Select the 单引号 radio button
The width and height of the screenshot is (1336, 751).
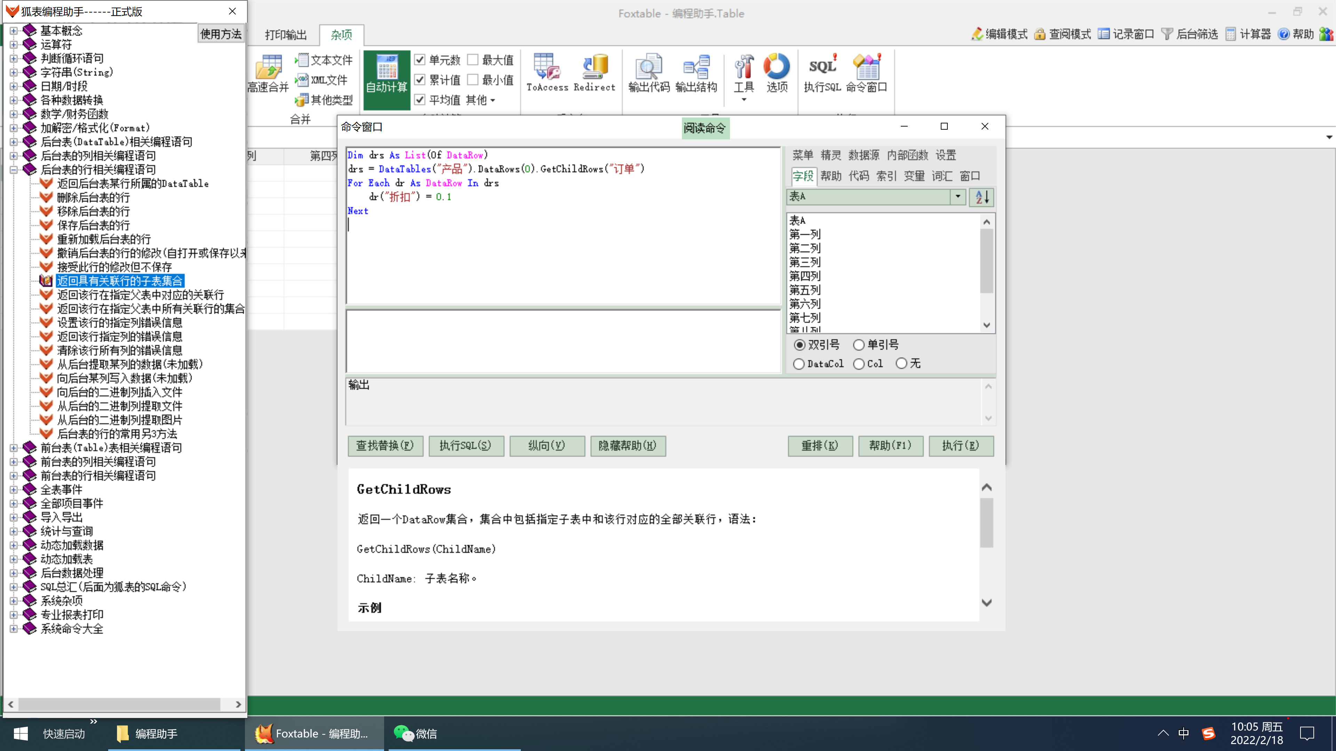coord(859,345)
